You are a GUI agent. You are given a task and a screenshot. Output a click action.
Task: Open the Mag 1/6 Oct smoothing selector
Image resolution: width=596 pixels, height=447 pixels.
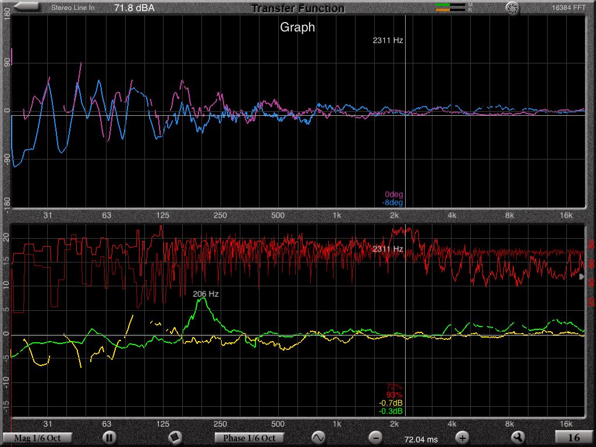coord(38,438)
